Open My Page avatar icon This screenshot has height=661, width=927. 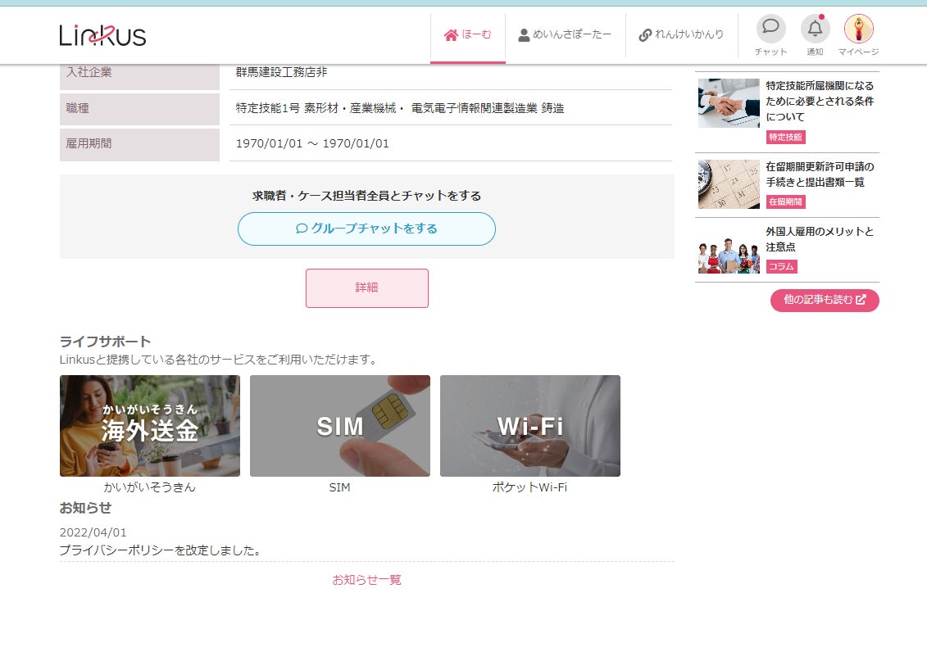coord(858,29)
